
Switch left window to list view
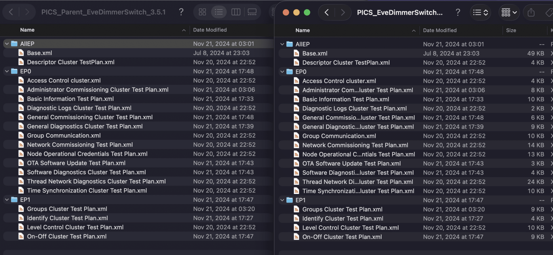pyautogui.click(x=219, y=12)
